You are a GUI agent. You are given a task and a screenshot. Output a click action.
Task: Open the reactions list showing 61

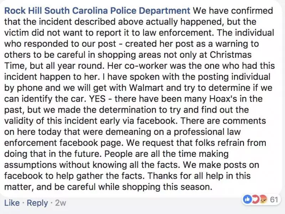pyautogui.click(x=274, y=200)
